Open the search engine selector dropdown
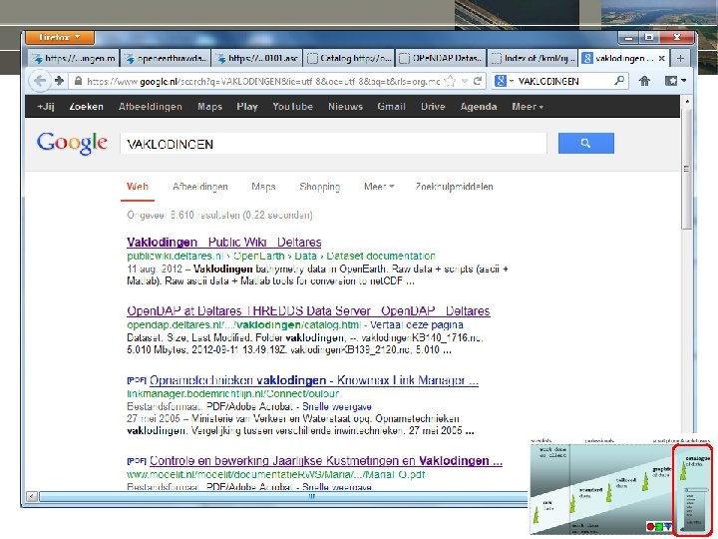This screenshot has width=718, height=539. pos(504,81)
